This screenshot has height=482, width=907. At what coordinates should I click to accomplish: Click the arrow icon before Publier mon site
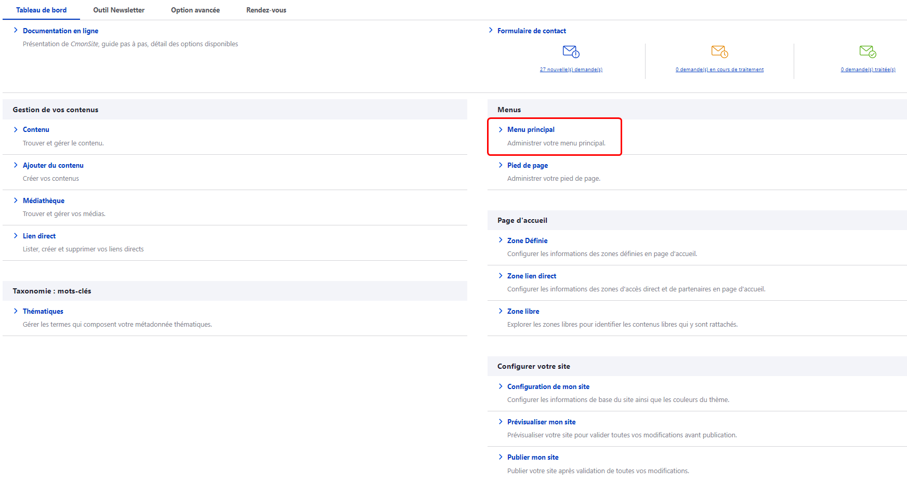[501, 457]
